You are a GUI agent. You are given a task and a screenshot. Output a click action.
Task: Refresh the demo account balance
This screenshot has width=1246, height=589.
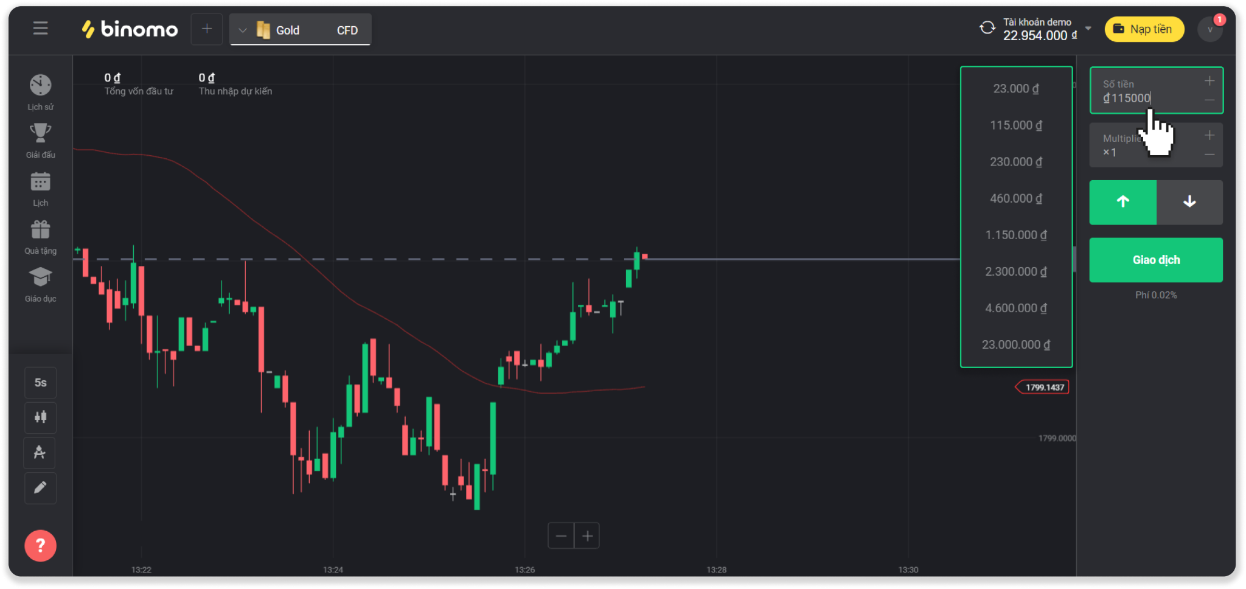pos(987,28)
